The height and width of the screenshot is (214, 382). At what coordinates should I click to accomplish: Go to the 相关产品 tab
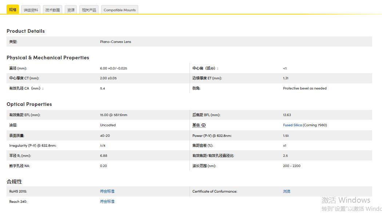89,10
